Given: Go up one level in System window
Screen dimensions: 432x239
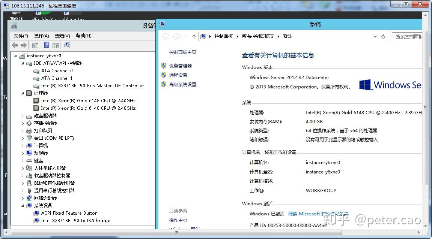Looking at the screenshot, I should (x=194, y=37).
